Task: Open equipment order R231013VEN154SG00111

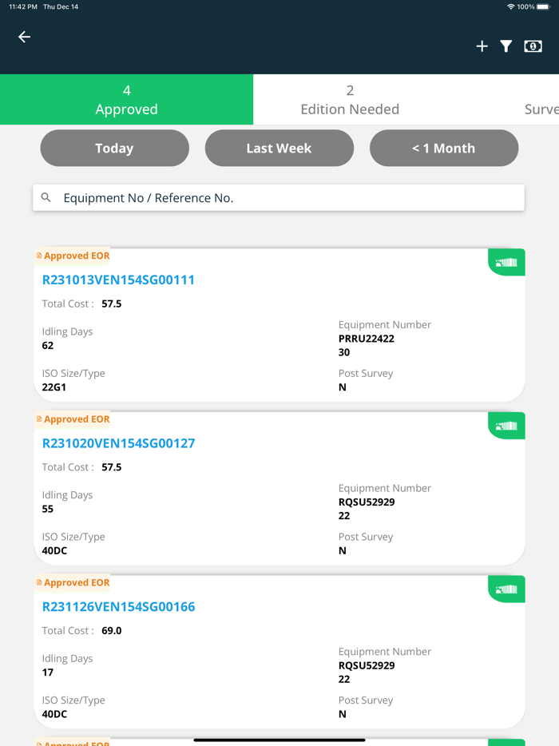Action: coord(118,280)
